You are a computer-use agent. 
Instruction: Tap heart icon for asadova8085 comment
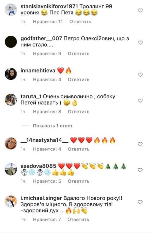pos(140,170)
